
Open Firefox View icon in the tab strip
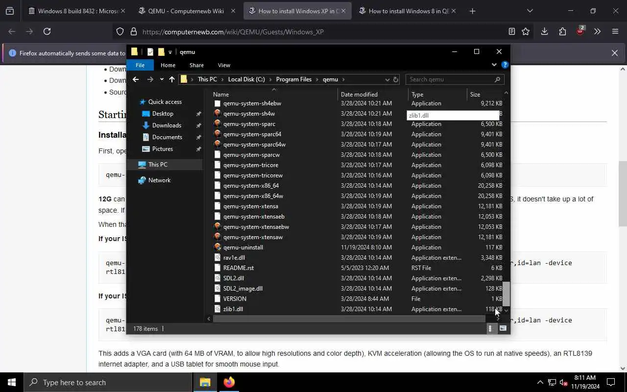coord(10,11)
